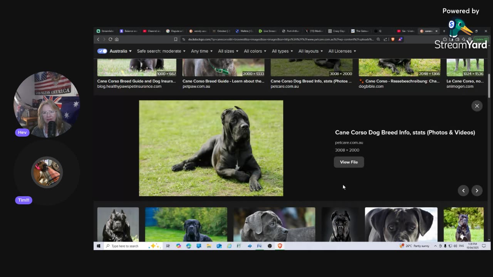Select the grey Cane Corso puppy profile thumbnail
Viewport: 493px width, 277px height.
[274, 224]
